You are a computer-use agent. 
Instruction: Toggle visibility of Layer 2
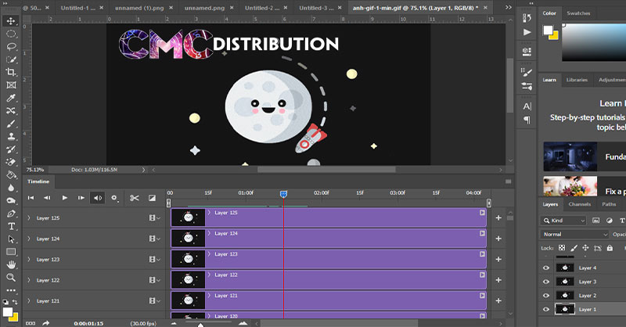[x=546, y=295]
